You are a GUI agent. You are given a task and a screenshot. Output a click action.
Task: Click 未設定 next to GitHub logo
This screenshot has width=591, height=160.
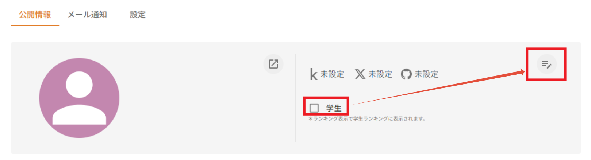coord(426,74)
